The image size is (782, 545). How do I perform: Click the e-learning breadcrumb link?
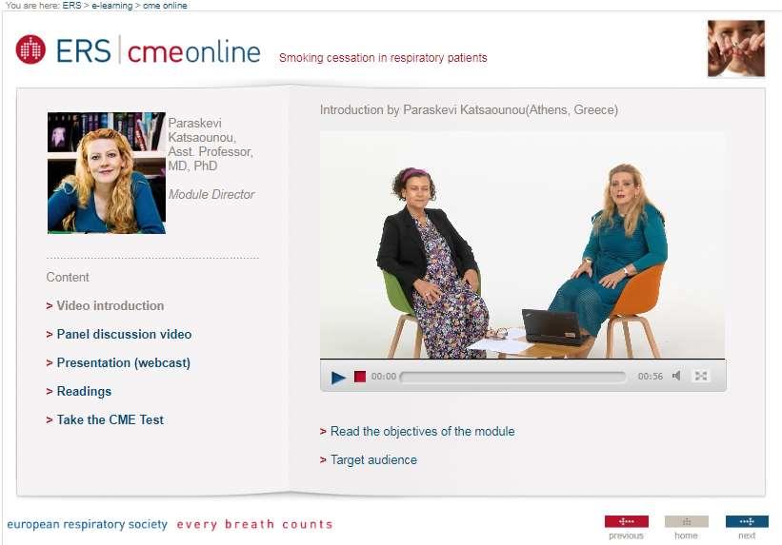[112, 6]
